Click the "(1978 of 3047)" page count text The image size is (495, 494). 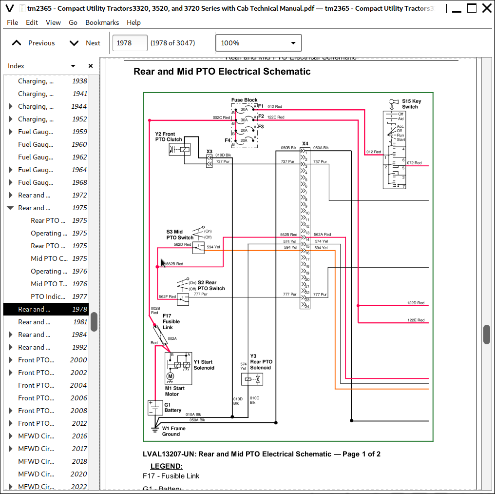click(x=172, y=43)
